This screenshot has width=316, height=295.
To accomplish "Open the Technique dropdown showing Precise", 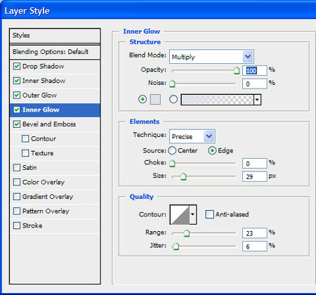I will coord(192,136).
